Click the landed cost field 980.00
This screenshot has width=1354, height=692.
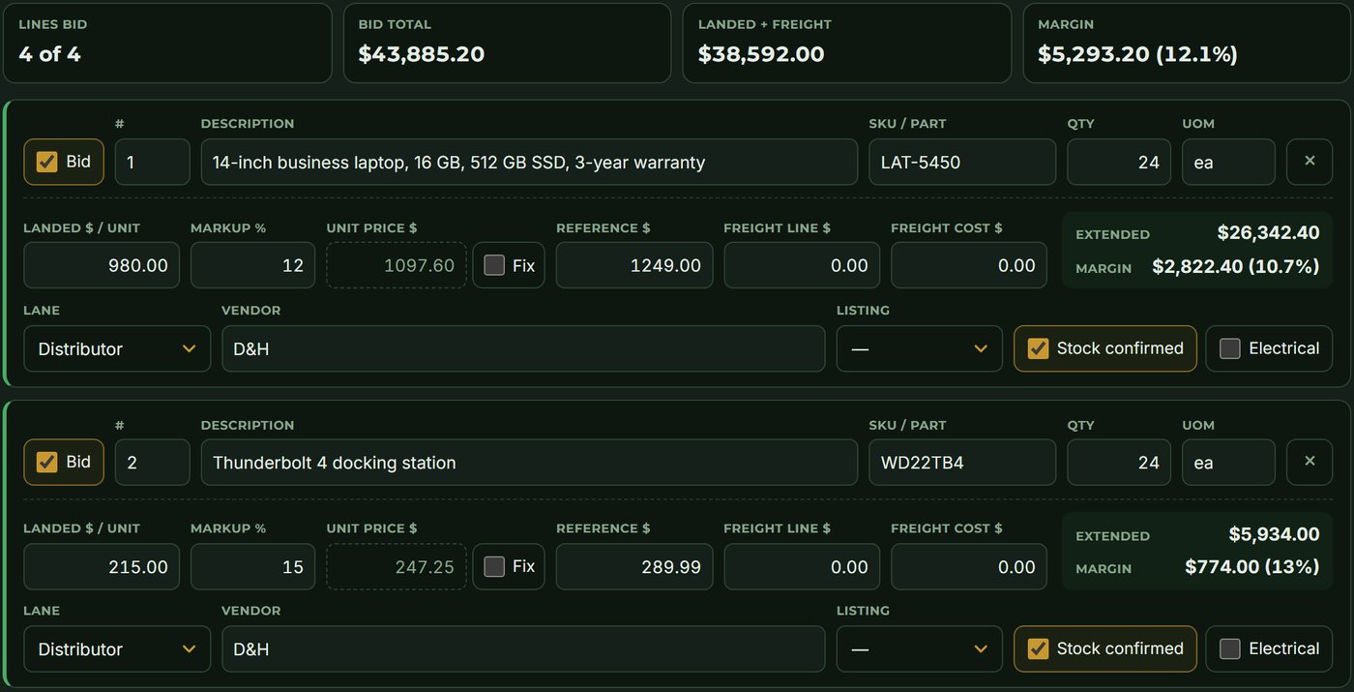(102, 265)
